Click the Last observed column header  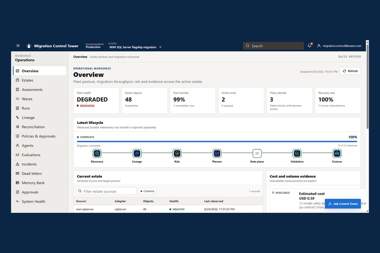click(214, 201)
